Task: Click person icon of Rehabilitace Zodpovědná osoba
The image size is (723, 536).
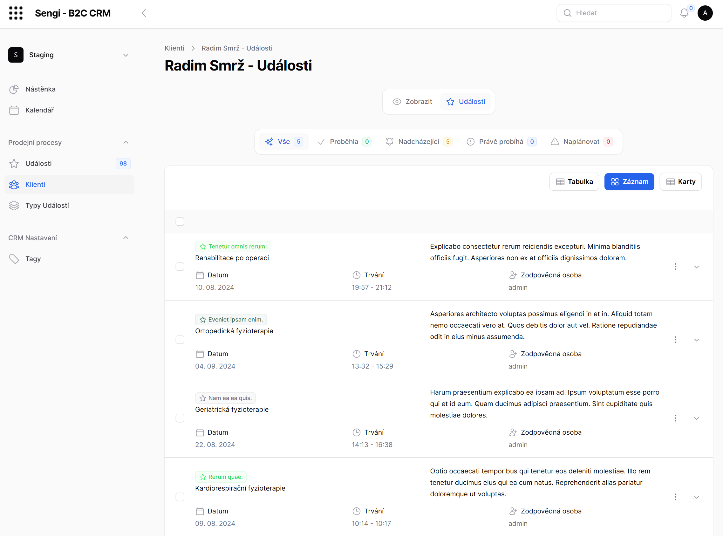Action: point(513,275)
